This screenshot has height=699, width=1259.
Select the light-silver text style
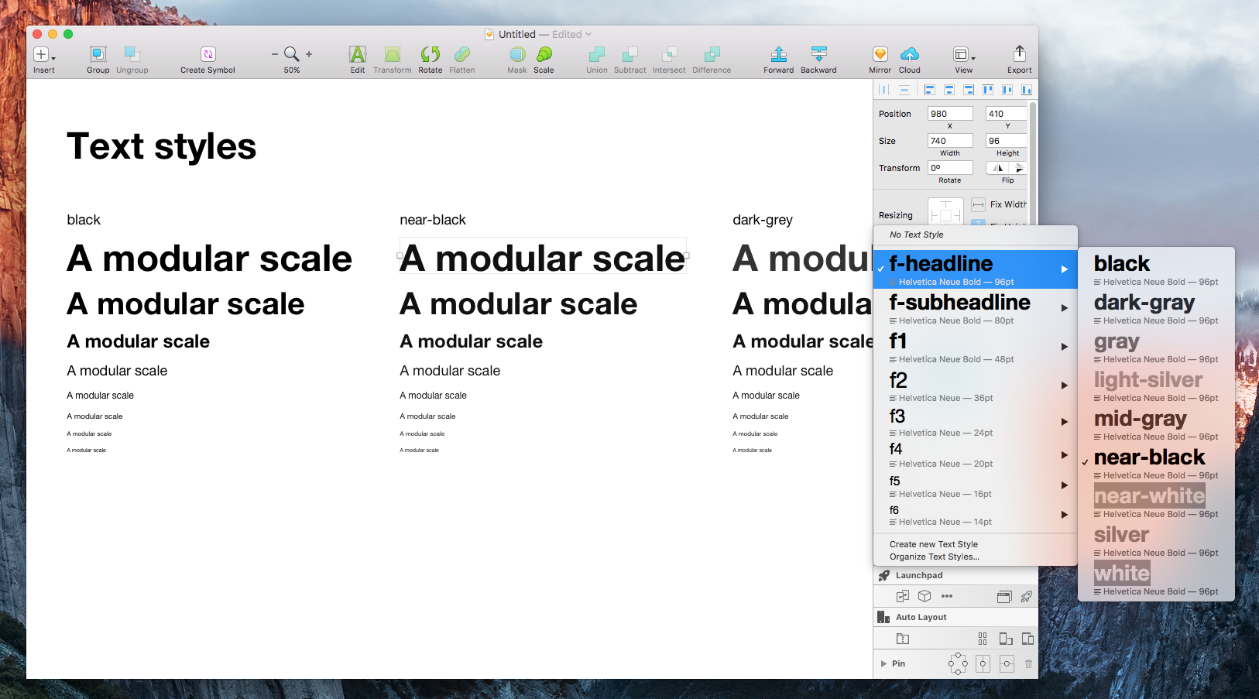click(1156, 385)
